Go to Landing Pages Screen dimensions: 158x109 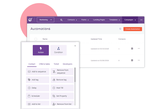[x=99, y=20]
